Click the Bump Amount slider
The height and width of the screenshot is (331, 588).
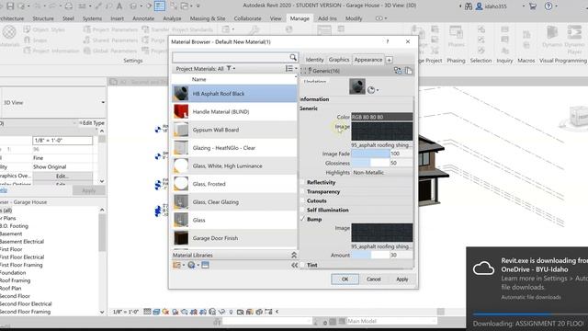370,256
